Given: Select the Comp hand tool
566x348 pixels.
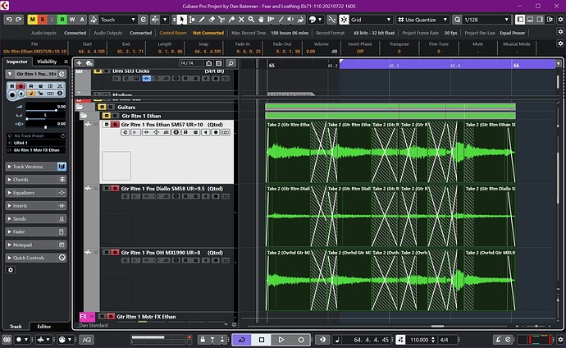Looking at the screenshot, I should click(261, 20).
